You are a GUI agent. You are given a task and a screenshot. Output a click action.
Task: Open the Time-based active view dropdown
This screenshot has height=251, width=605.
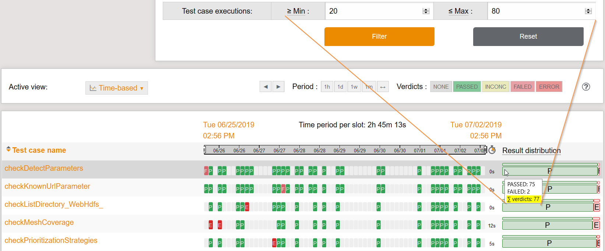coord(117,88)
